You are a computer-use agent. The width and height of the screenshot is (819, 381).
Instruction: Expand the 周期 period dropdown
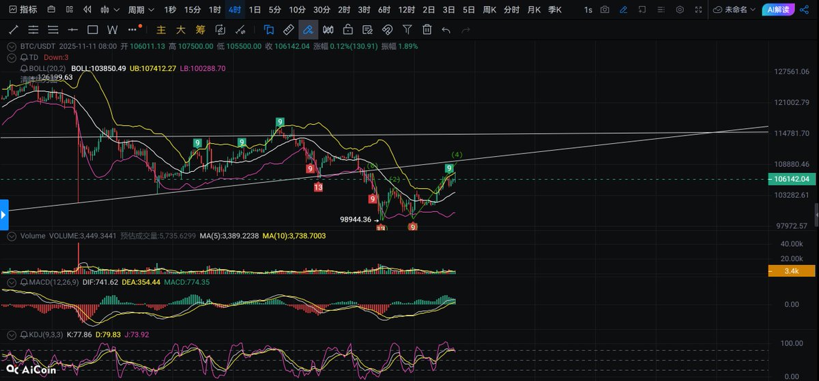click(141, 10)
